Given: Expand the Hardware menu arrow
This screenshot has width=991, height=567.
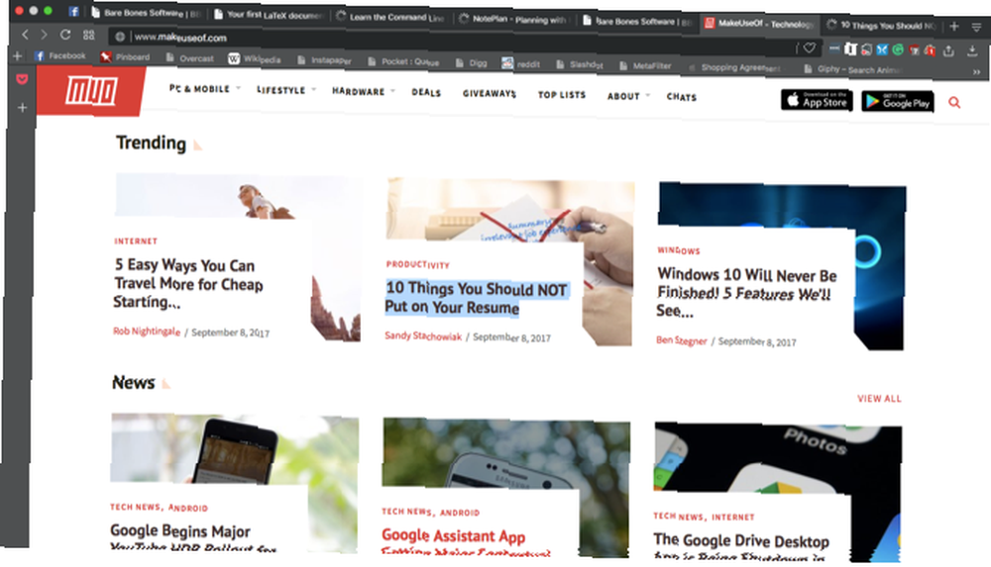Looking at the screenshot, I should click(392, 91).
